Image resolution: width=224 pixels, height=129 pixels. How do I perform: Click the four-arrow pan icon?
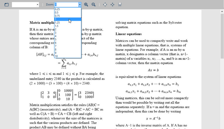(113, 4)
